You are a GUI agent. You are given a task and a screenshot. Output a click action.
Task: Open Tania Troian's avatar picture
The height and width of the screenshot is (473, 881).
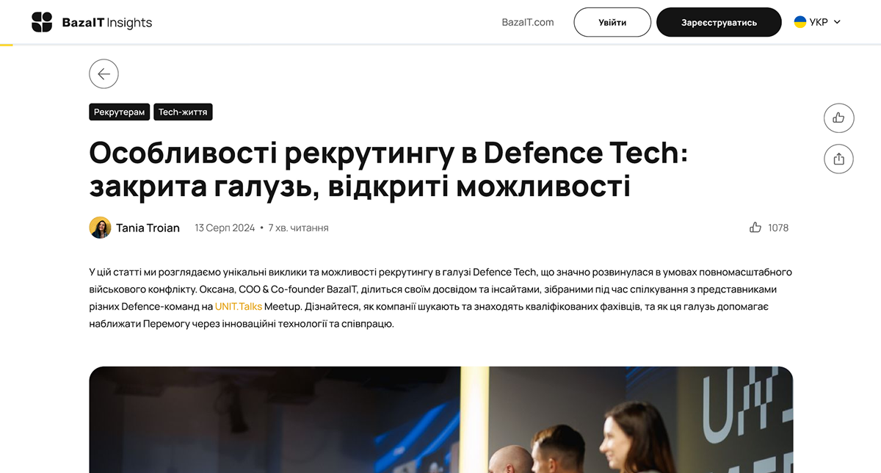(x=100, y=228)
